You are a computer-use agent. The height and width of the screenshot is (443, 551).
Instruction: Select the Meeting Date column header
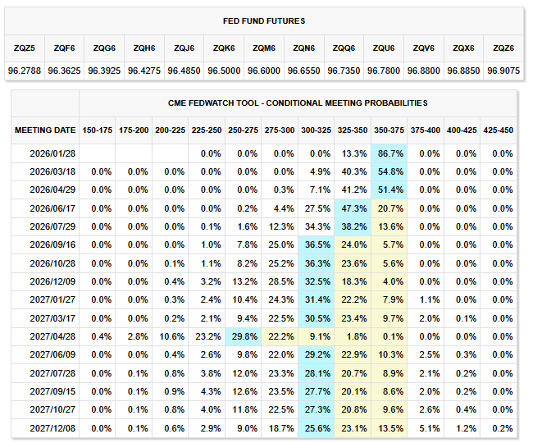45,130
